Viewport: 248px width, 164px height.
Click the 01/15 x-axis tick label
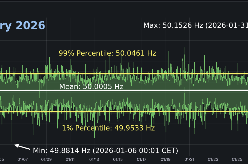click(x=118, y=159)
